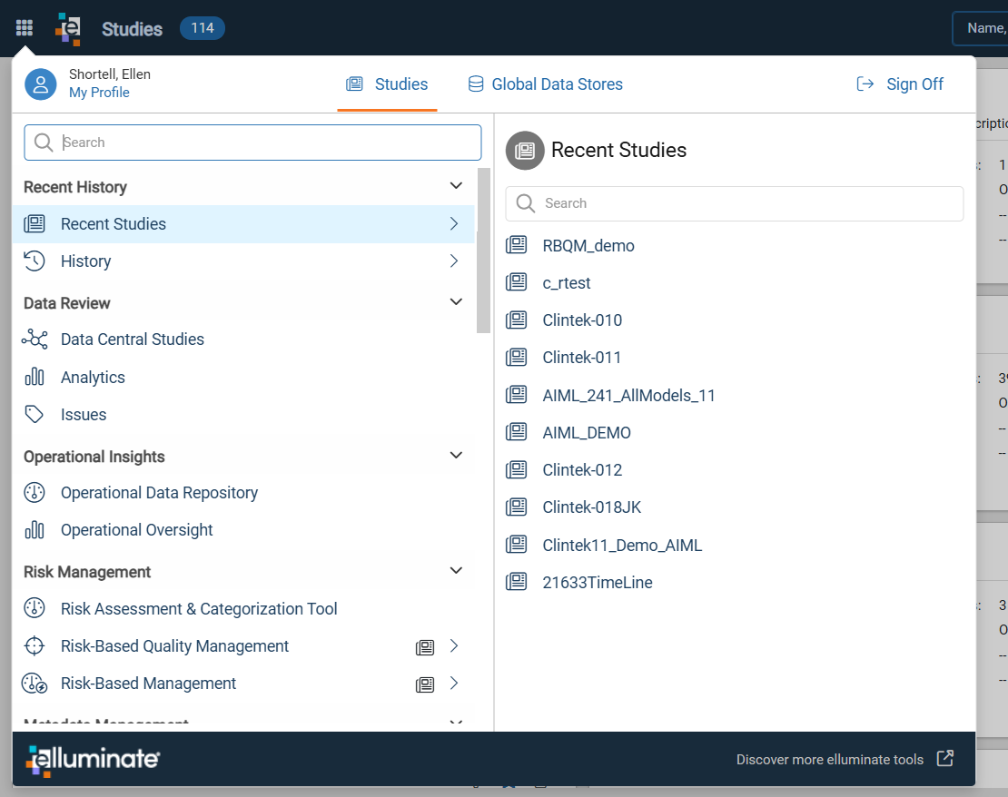1008x797 pixels.
Task: Expand the Recent Studies chevron arrow
Action: [x=454, y=223]
